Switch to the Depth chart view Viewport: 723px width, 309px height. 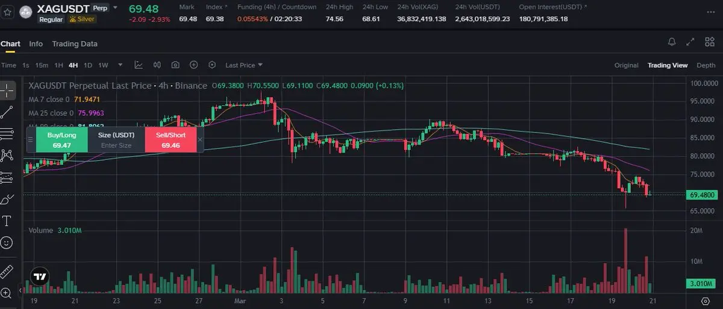pyautogui.click(x=706, y=65)
